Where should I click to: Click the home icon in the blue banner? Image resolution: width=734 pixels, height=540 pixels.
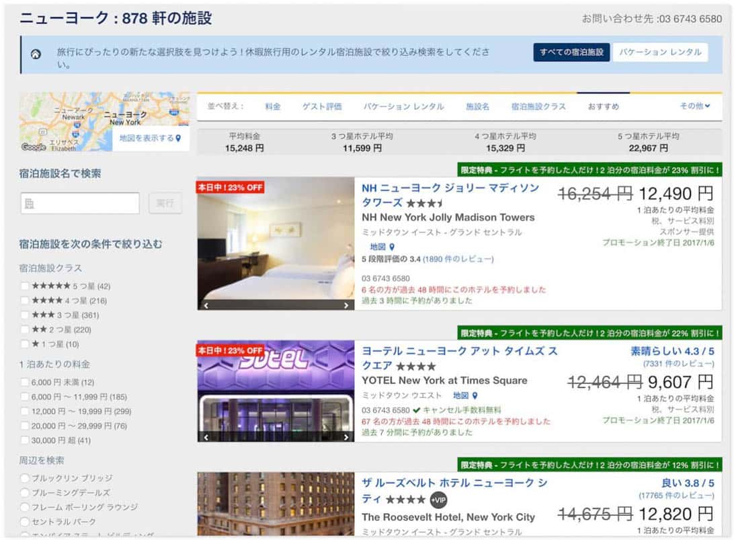tap(36, 54)
